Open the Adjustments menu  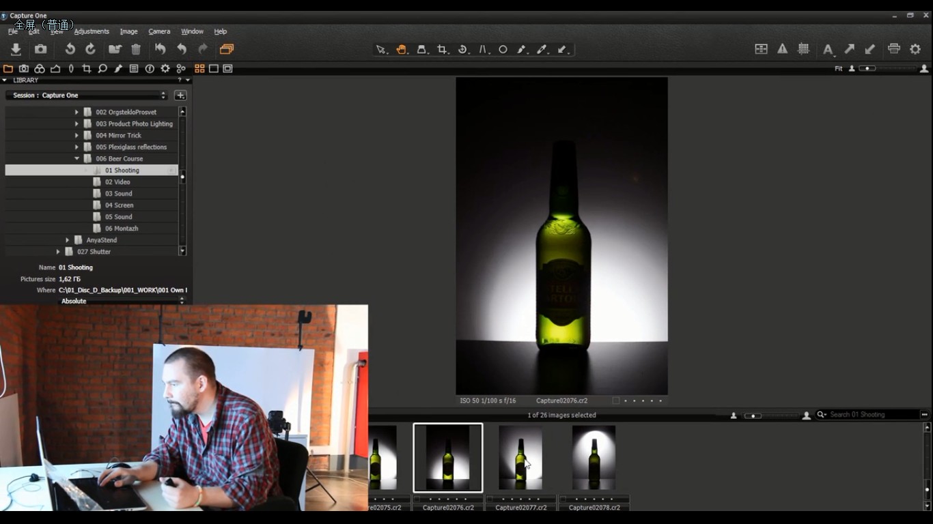click(92, 31)
